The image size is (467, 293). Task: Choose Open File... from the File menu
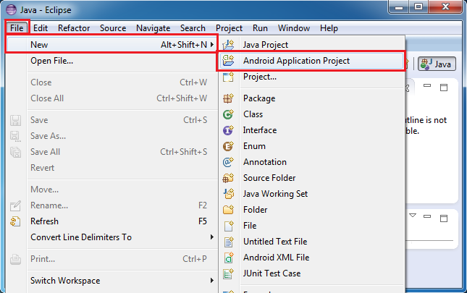pos(51,61)
